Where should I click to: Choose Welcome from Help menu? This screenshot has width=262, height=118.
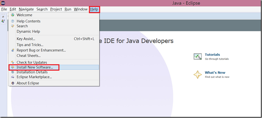[x=54, y=15]
